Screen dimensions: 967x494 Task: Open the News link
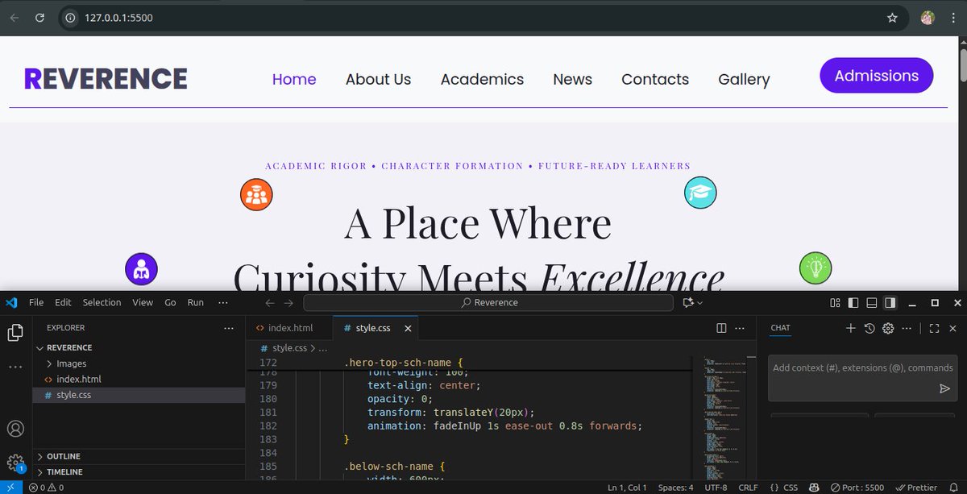pyautogui.click(x=572, y=79)
